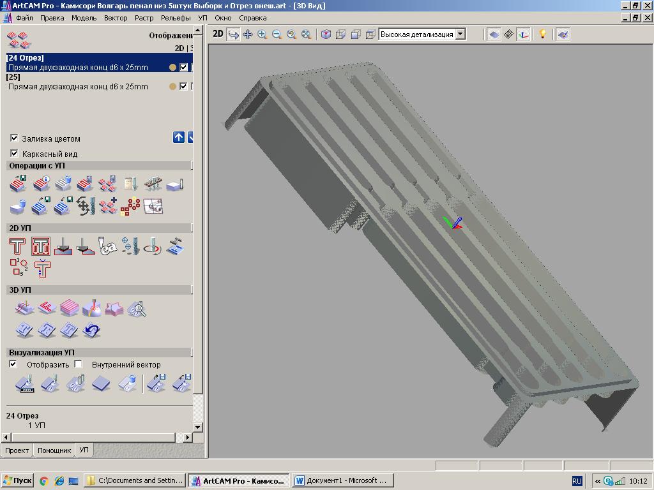Click the zoom in magnifier icon

pos(262,34)
